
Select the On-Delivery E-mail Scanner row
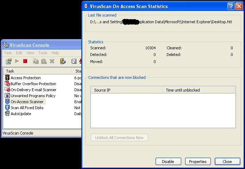coord(42,90)
